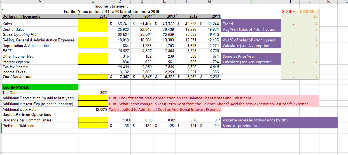Click the 2011 Sales value 39,244
The width and height of the screenshot is (348, 155).
click(214, 24)
